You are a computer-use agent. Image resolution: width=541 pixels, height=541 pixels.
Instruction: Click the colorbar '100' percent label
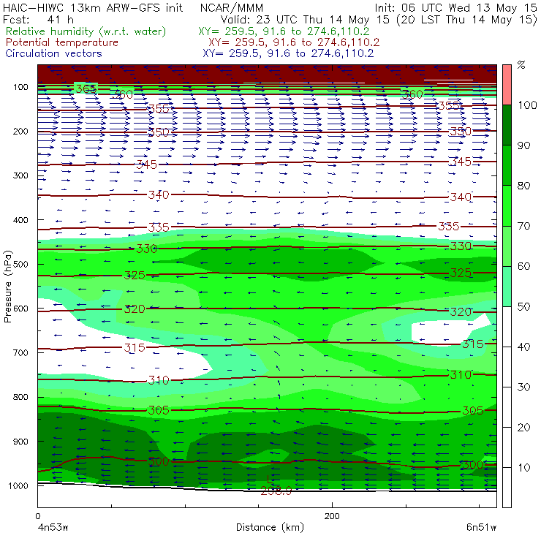(x=527, y=105)
